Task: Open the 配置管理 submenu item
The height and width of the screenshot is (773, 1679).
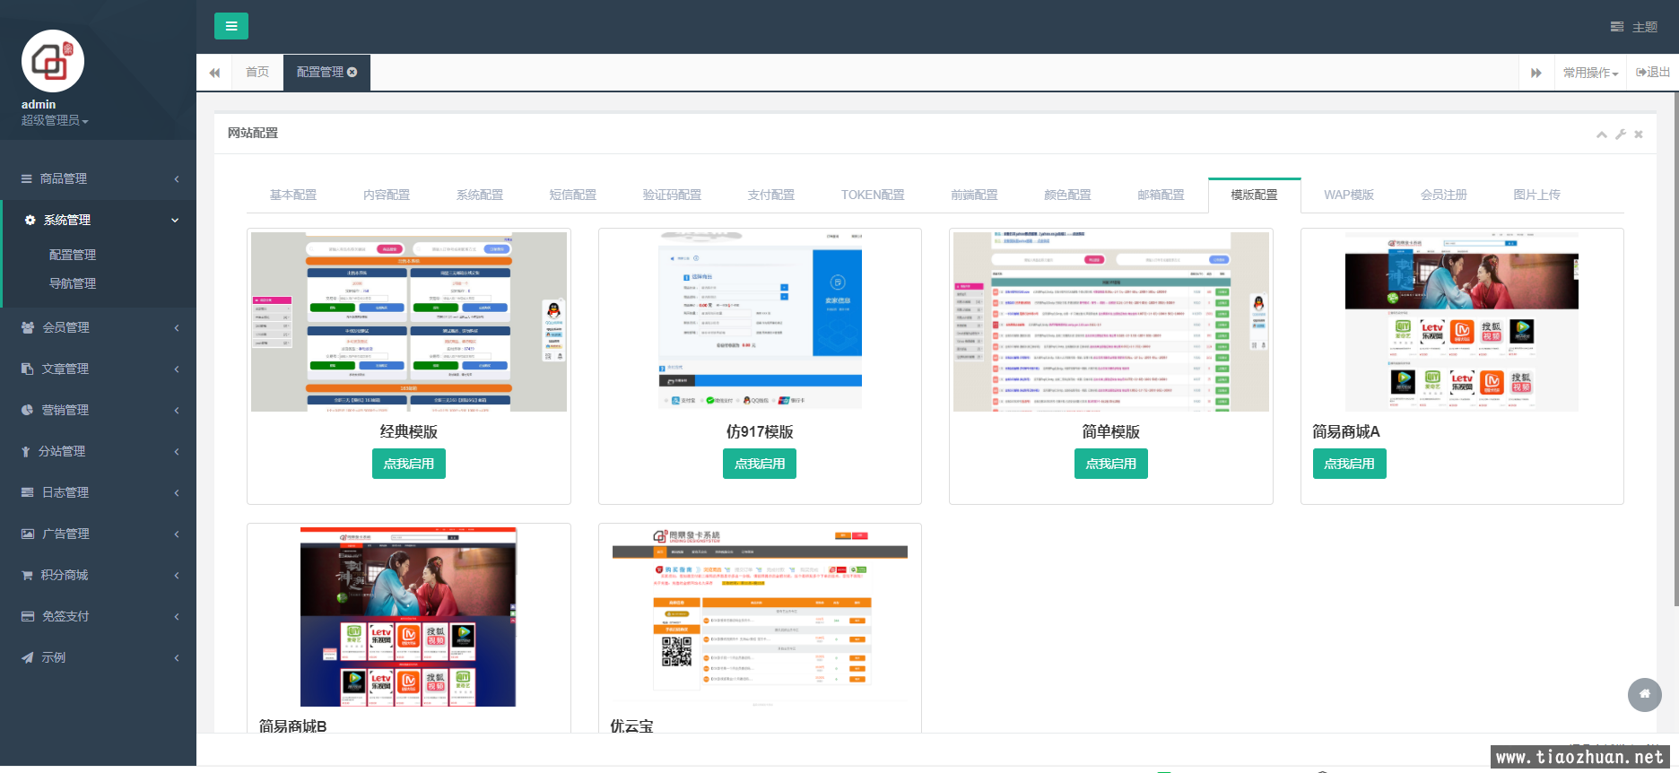Action: [x=73, y=255]
